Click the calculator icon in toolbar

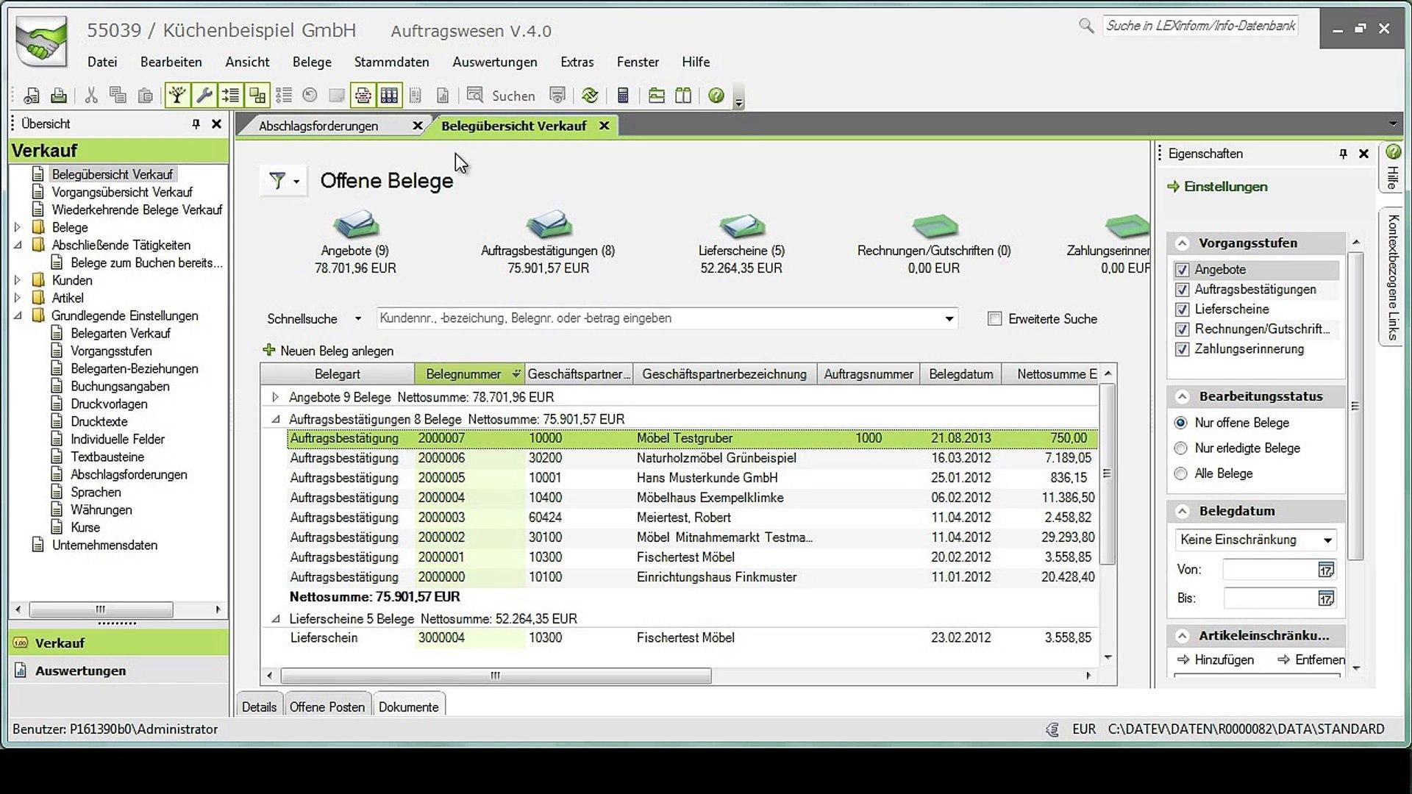click(x=623, y=96)
